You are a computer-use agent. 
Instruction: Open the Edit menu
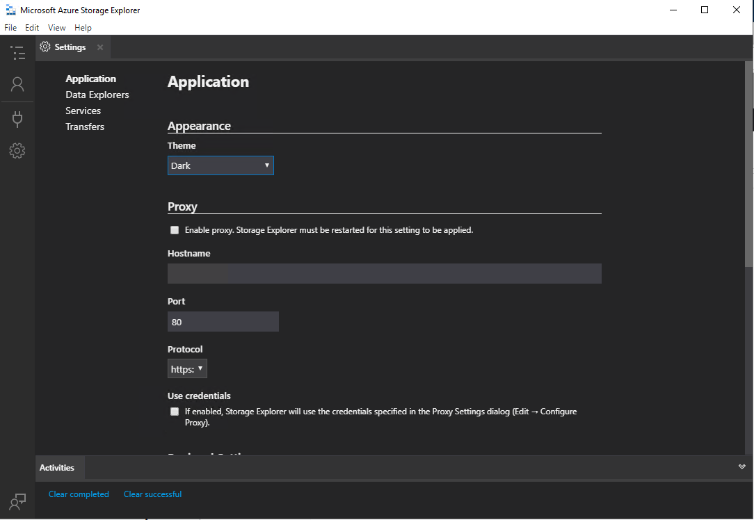click(x=32, y=27)
